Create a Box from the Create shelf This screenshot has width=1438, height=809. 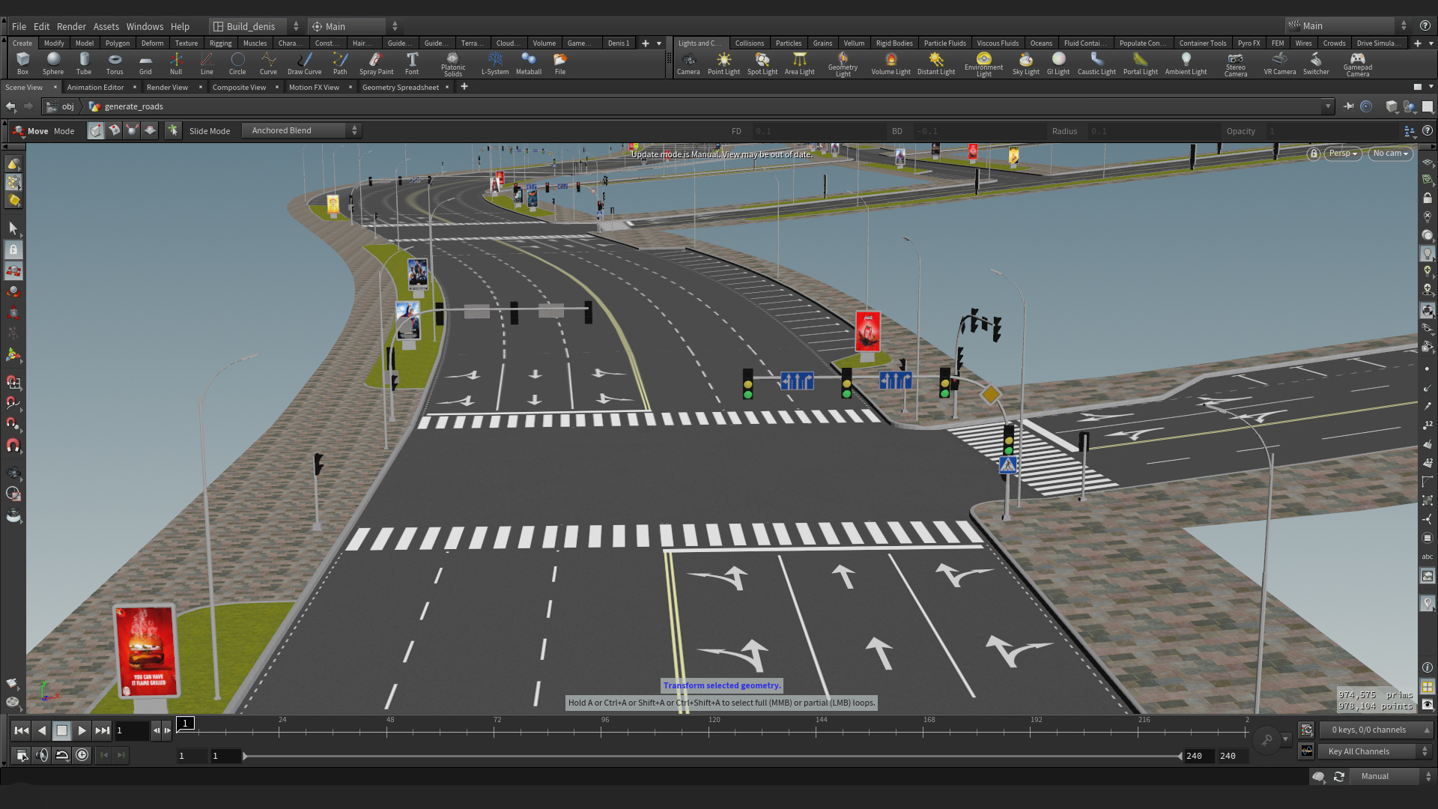22,63
